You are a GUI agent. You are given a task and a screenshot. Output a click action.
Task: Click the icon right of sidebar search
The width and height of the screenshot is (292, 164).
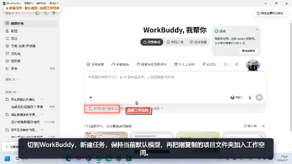pos(54,13)
